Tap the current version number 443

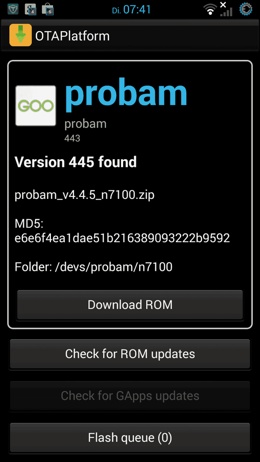point(72,138)
